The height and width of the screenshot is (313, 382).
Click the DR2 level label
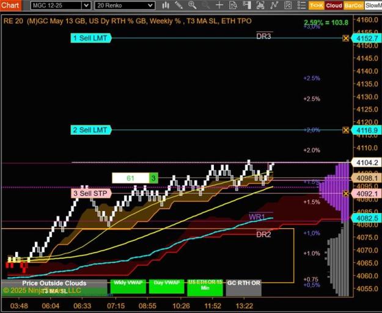coord(263,234)
